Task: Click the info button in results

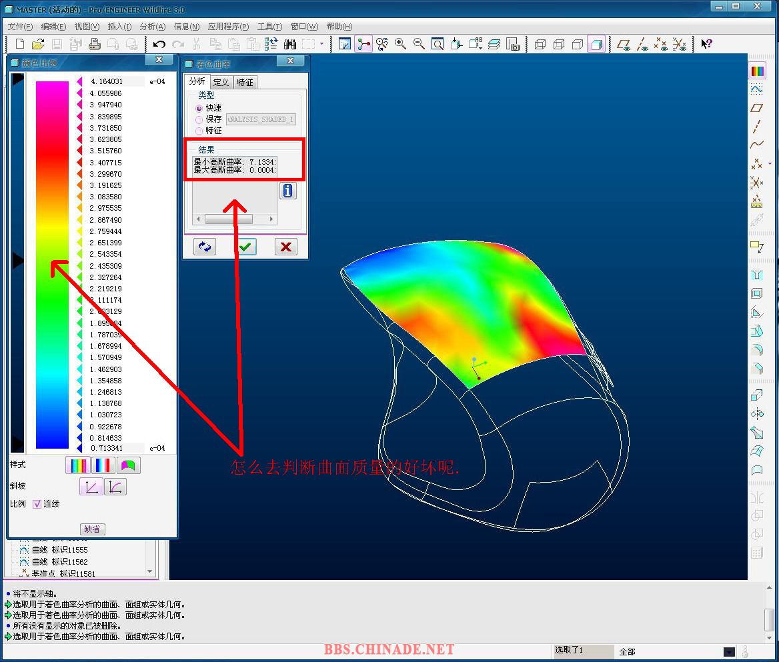Action: [288, 191]
